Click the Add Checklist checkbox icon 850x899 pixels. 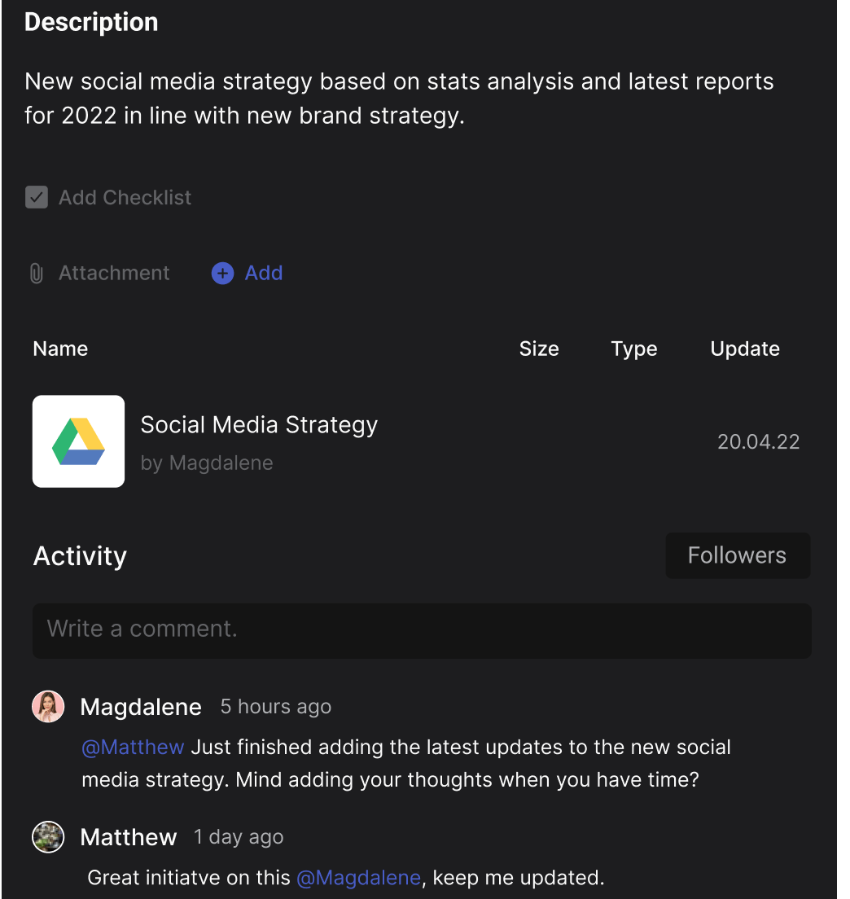[x=37, y=197]
